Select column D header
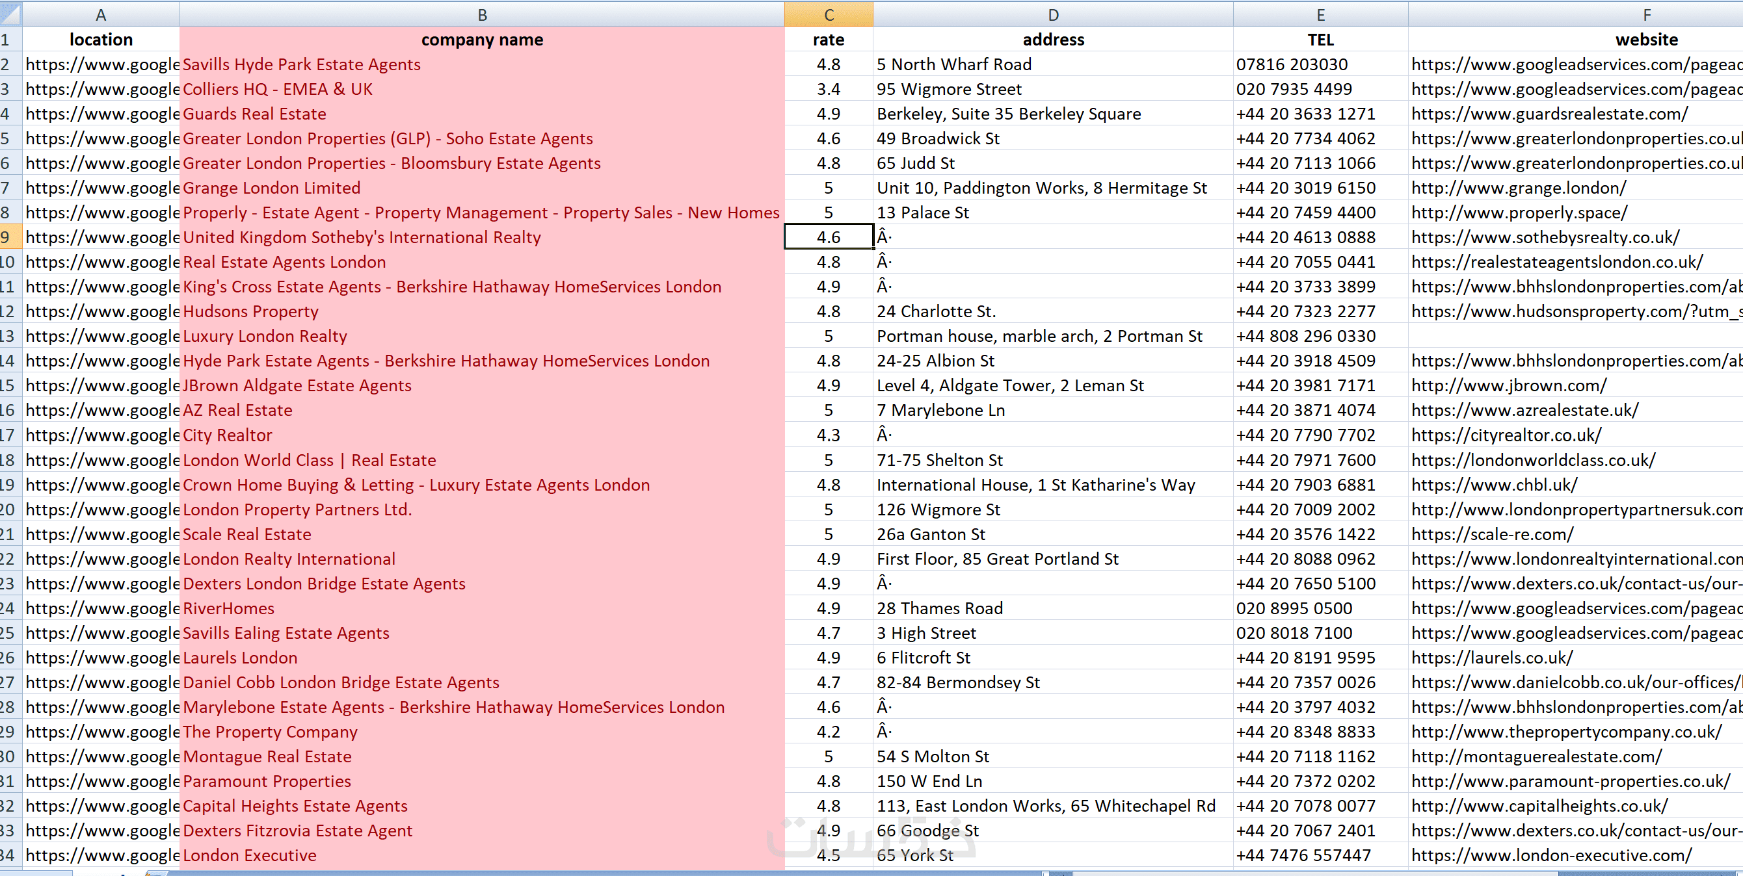The image size is (1743, 876). (x=1053, y=14)
